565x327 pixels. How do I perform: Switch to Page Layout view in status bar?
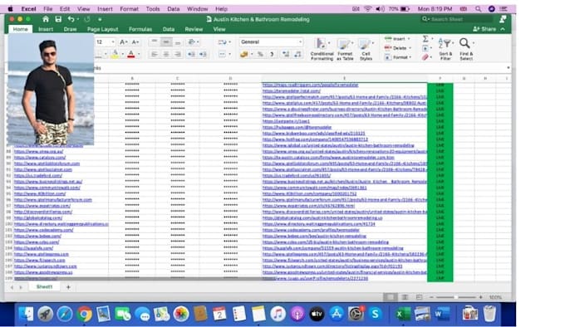405,297
